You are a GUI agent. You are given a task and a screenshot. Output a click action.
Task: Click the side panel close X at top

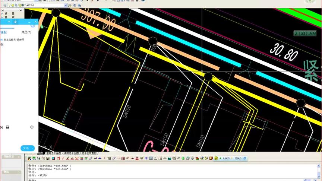click(21, 10)
